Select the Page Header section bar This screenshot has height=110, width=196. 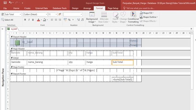pos(100,49)
